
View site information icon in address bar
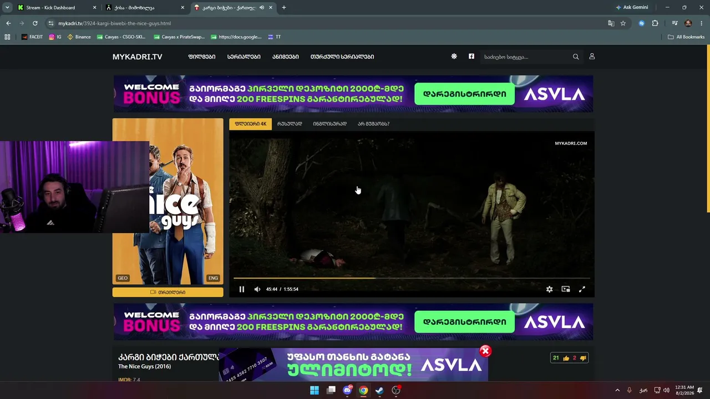pos(51,23)
